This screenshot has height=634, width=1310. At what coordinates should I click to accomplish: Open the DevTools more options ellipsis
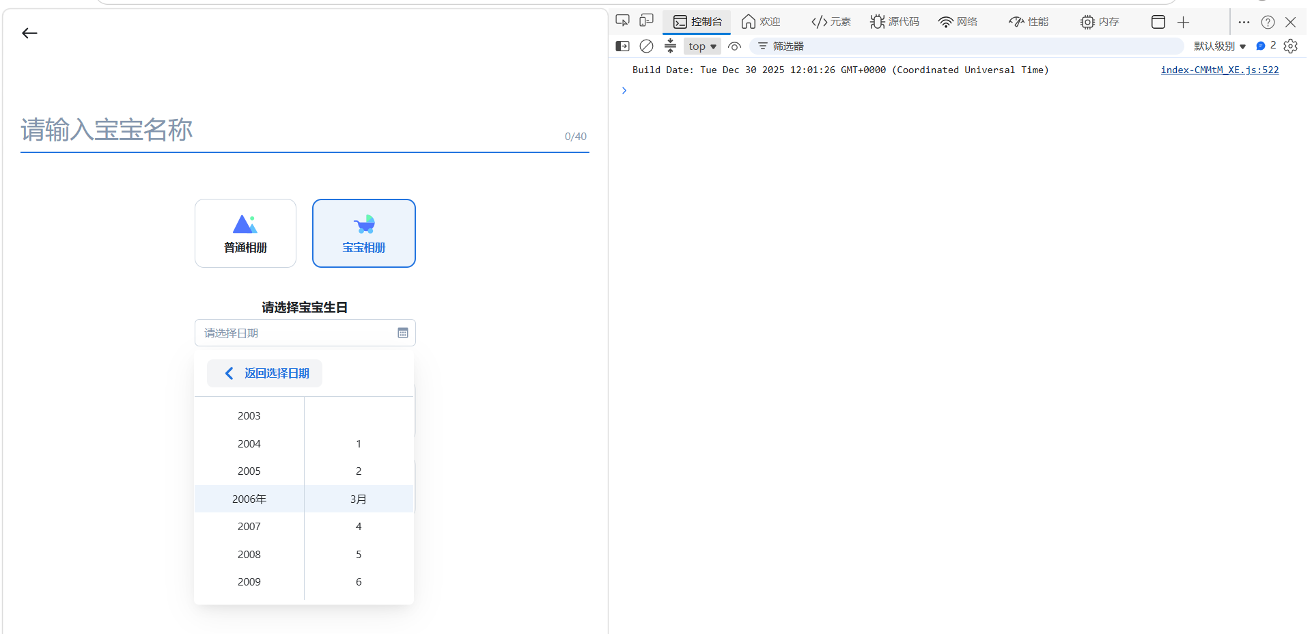(1244, 22)
